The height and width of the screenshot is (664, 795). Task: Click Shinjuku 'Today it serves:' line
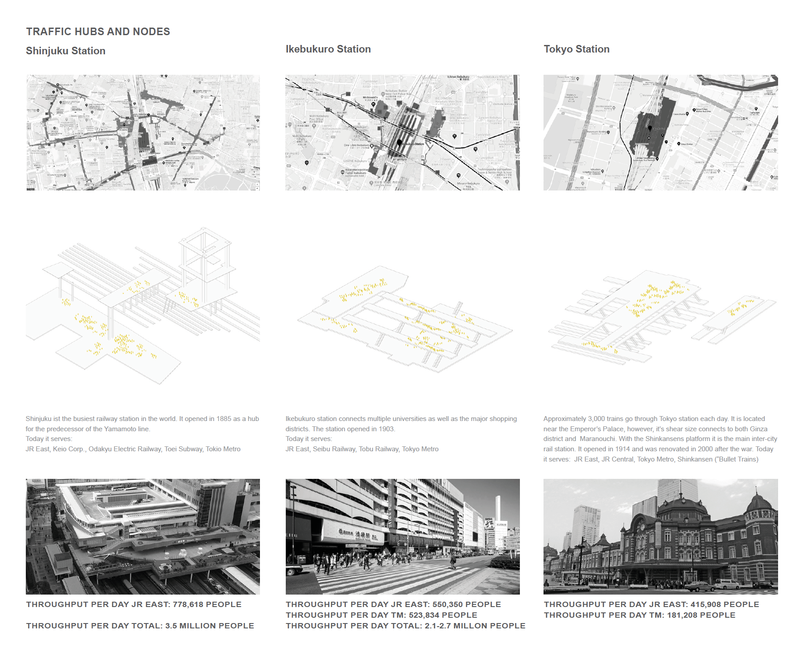49,439
